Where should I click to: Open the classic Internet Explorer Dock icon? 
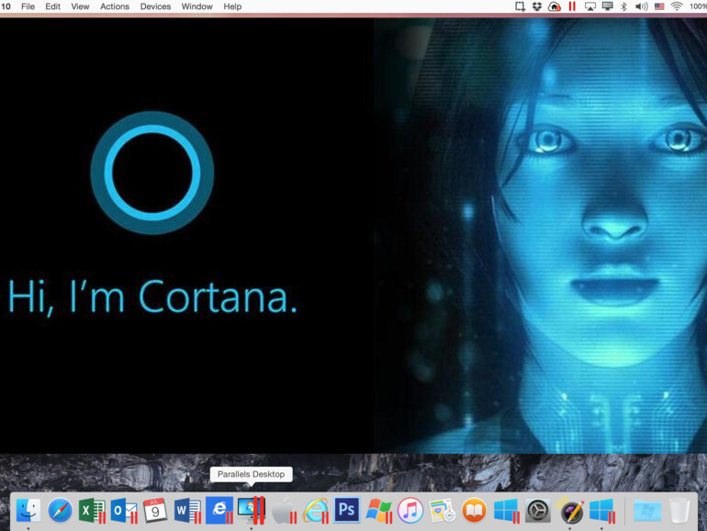pos(316,511)
